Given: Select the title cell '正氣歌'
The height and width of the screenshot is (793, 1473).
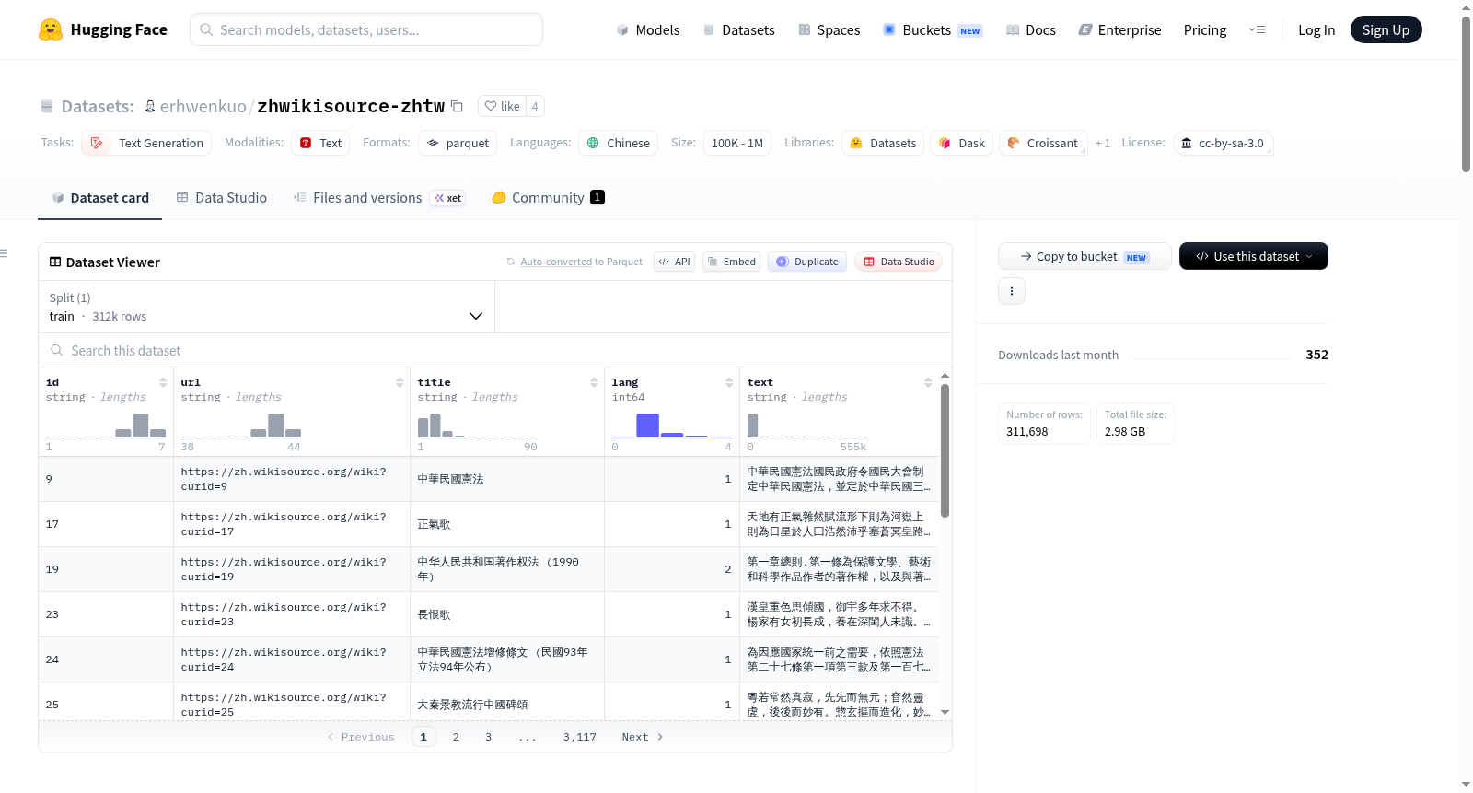Looking at the screenshot, I should coord(507,524).
